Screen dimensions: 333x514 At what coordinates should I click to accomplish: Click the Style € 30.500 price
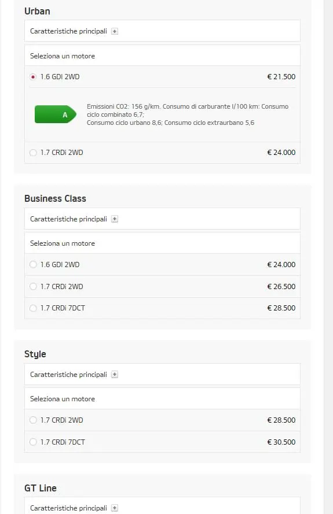pyautogui.click(x=281, y=442)
